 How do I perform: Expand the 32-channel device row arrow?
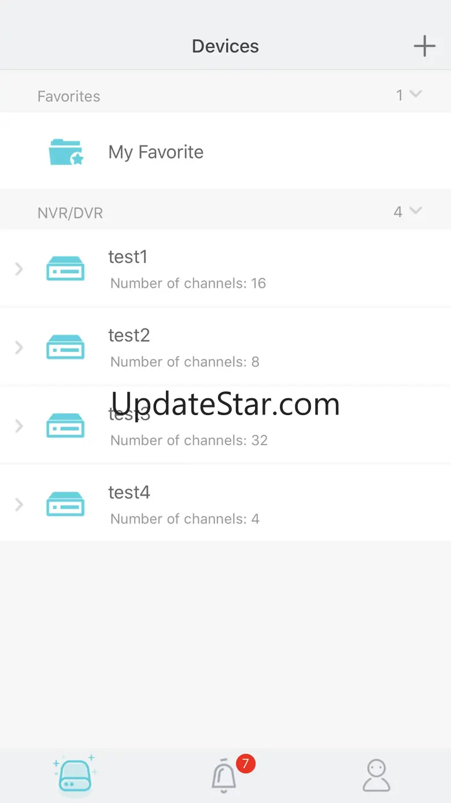pos(19,426)
